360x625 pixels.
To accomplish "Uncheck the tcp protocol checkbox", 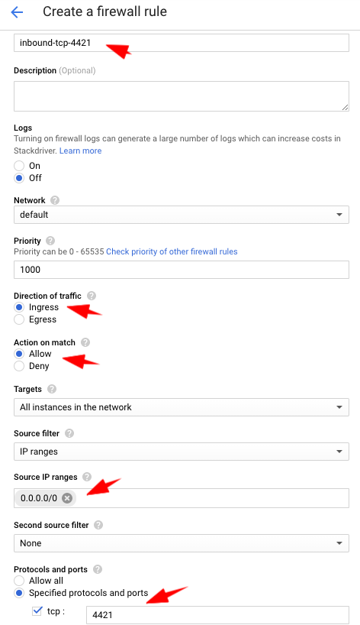I will pos(37,610).
